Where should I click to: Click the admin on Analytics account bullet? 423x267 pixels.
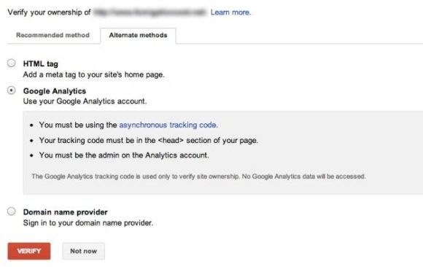pyautogui.click(x=124, y=155)
